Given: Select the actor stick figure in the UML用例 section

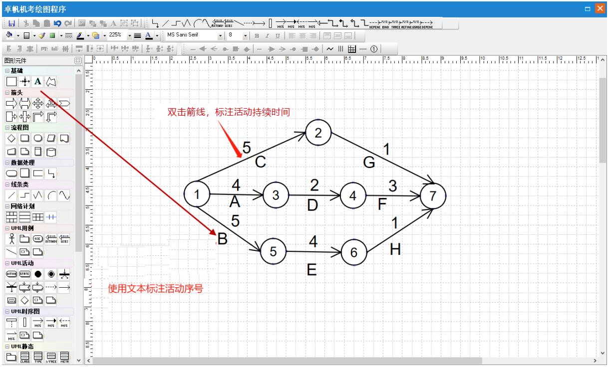Looking at the screenshot, I should click(11, 238).
